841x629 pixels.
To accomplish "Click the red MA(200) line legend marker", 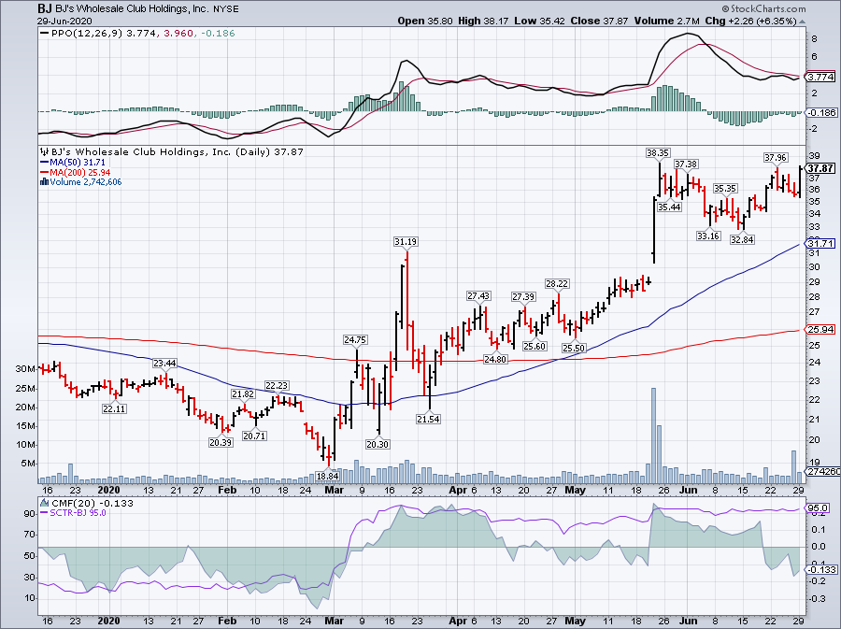I will coord(44,172).
